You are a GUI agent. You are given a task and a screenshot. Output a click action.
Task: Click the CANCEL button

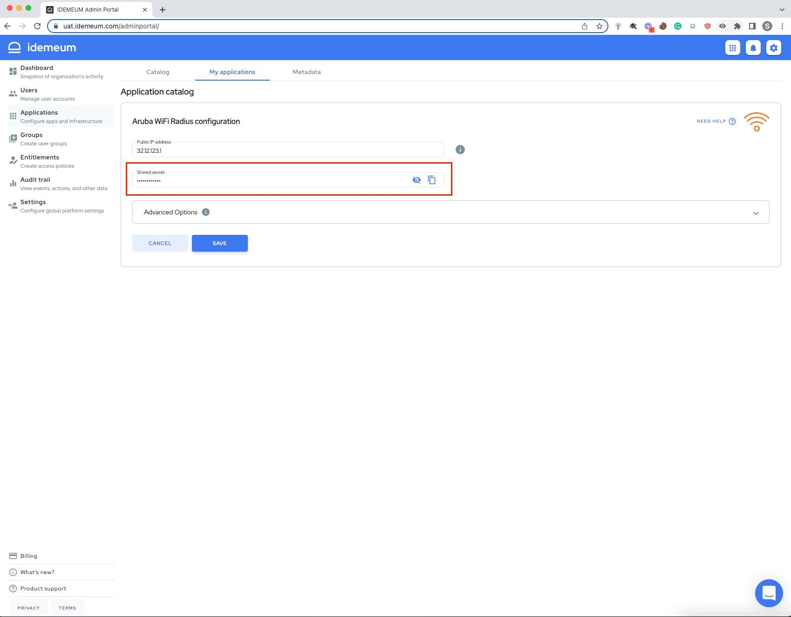pos(160,243)
